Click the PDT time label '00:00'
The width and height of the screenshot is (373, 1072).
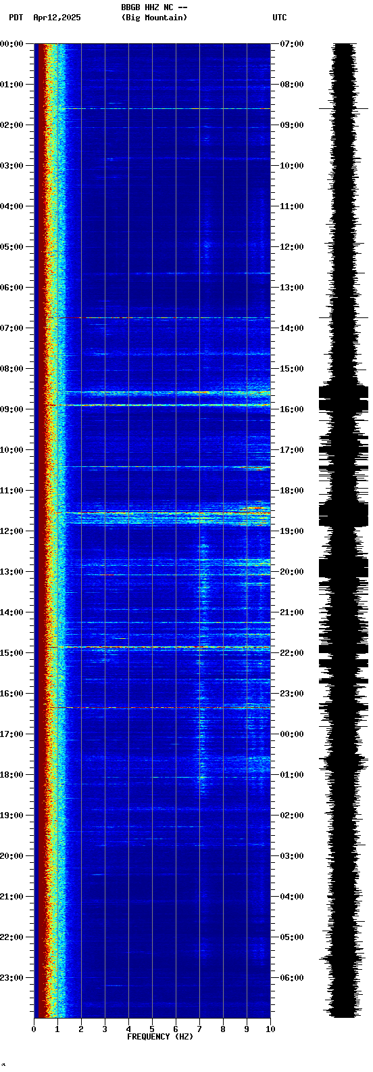click(11, 44)
